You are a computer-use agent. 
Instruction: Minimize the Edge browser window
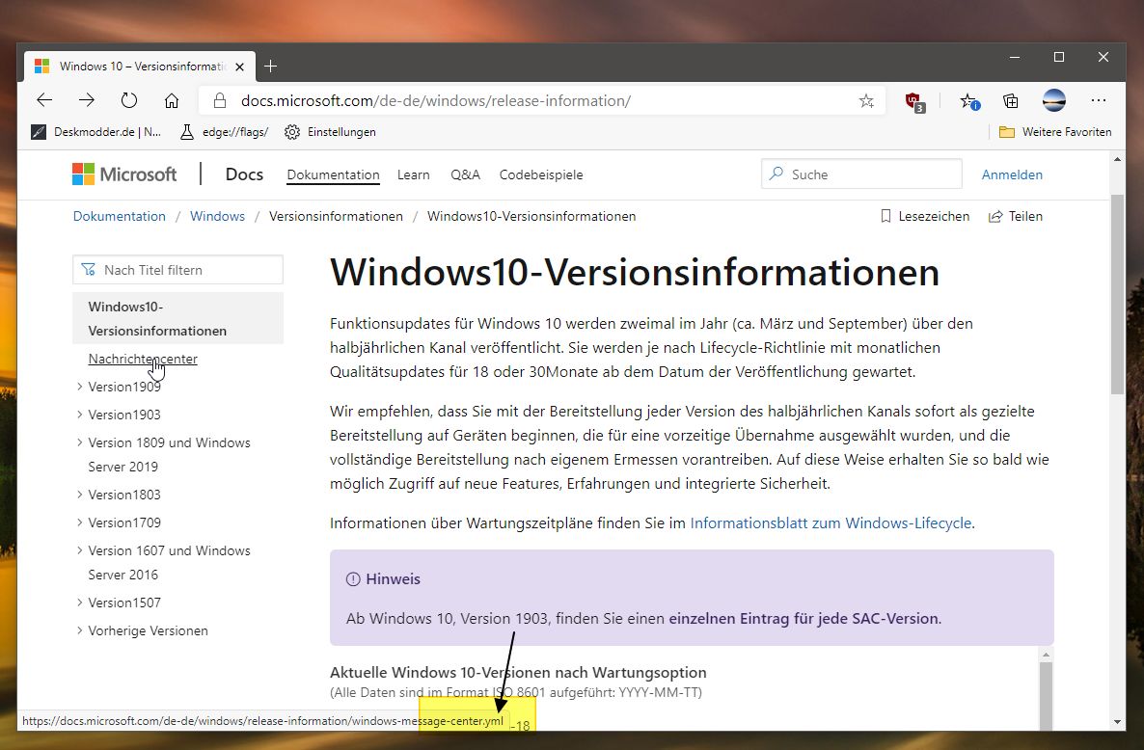1014,58
